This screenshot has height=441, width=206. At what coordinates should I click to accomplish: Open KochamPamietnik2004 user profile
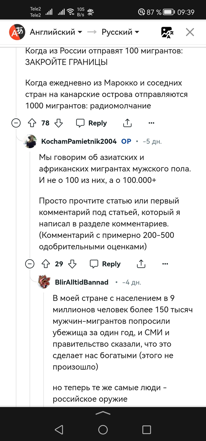tap(79, 141)
